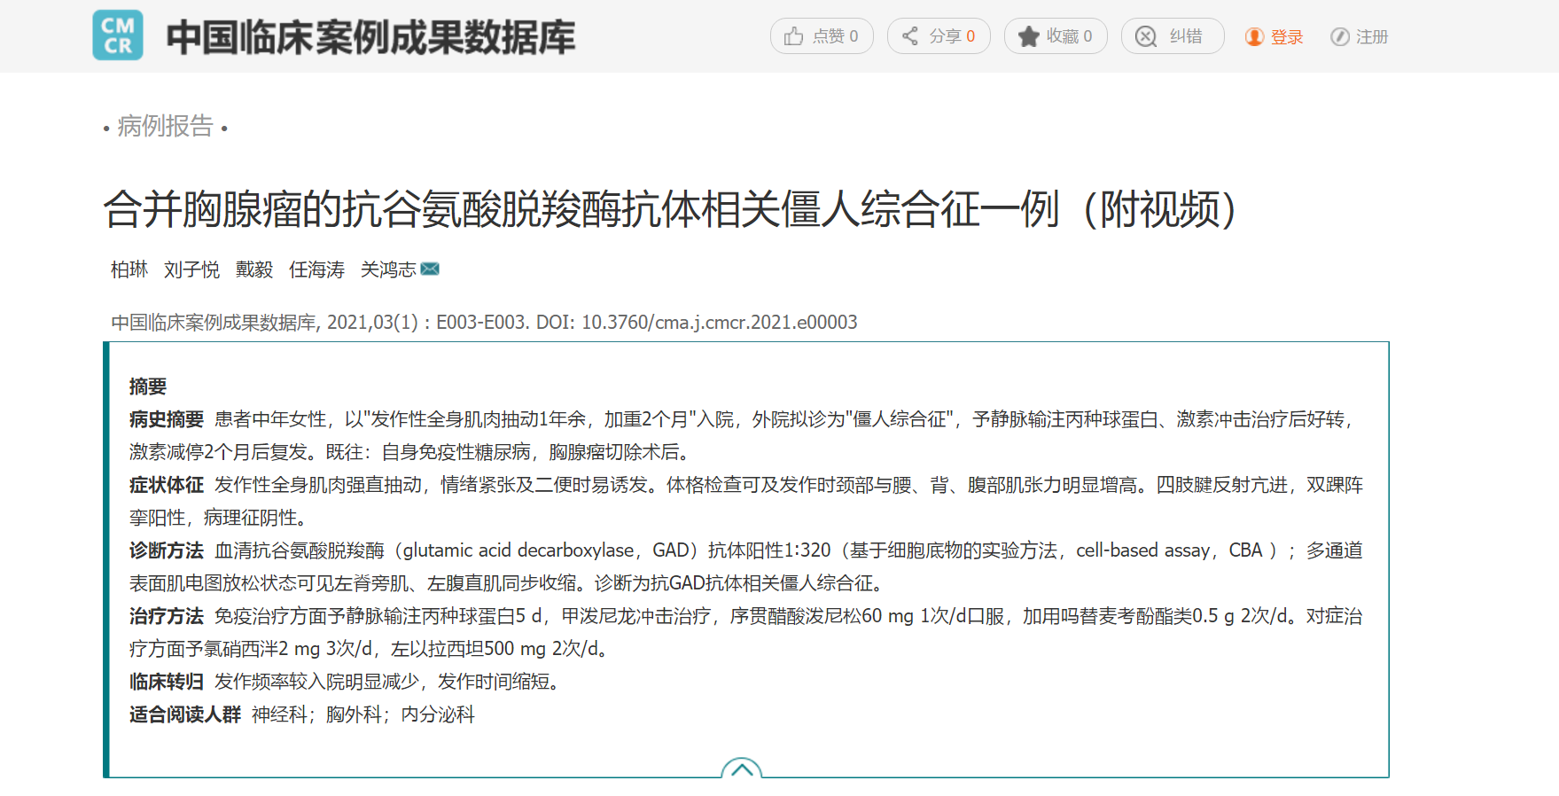Click the text 发作频率较入院明显减少

pos(316,682)
